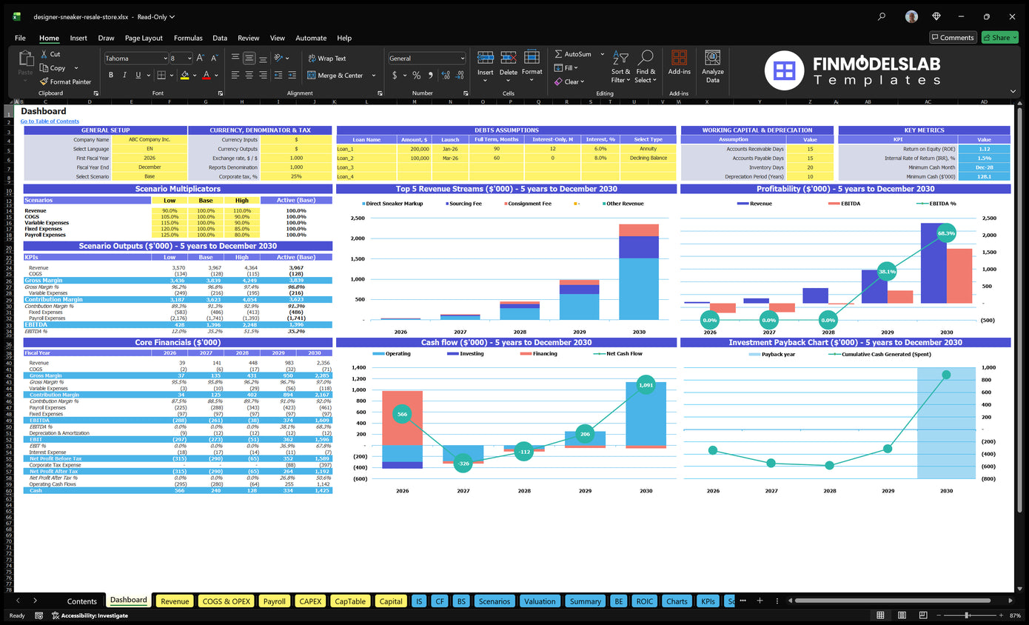Expand the Tahoma font name dropdown
The height and width of the screenshot is (625, 1029).
click(x=164, y=59)
